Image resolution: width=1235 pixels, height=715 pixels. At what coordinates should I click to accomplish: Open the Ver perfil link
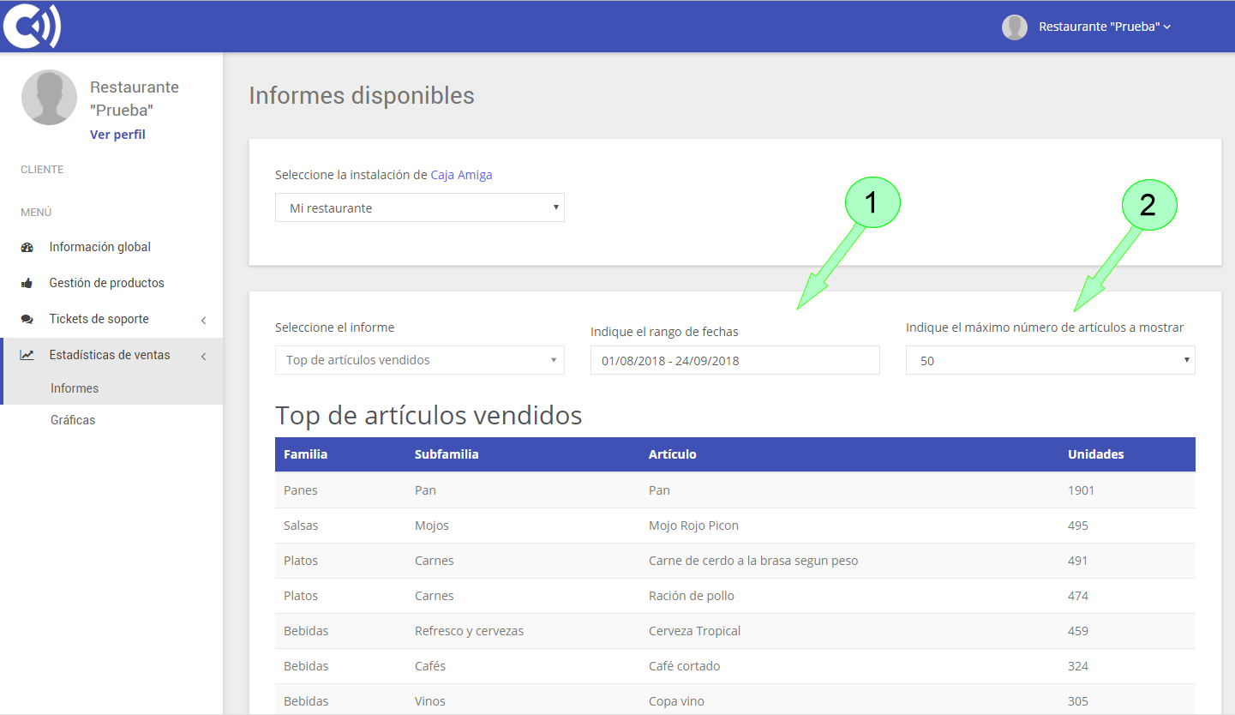(x=117, y=134)
